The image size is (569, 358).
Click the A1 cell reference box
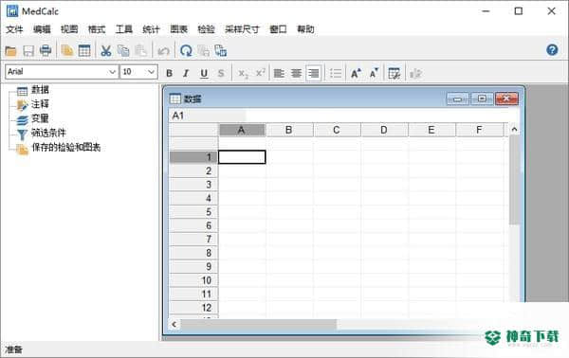click(207, 116)
